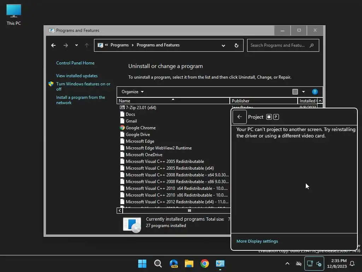Open the muted volume tray icon
This screenshot has height=272, width=362.
point(319,263)
